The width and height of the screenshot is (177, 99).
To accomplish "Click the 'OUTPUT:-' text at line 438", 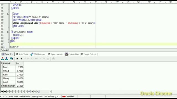I will pos(15,47).
